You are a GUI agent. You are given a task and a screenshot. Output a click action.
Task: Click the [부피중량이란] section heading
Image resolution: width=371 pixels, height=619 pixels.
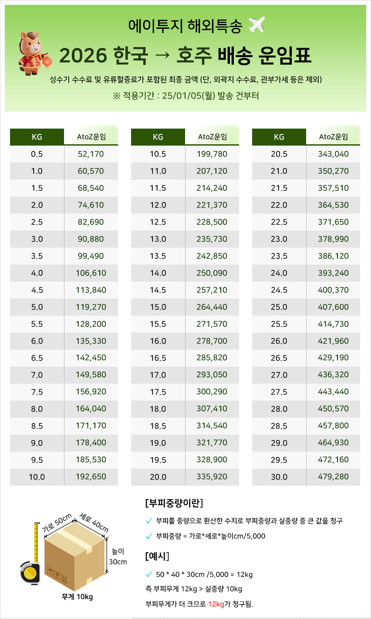pyautogui.click(x=174, y=503)
